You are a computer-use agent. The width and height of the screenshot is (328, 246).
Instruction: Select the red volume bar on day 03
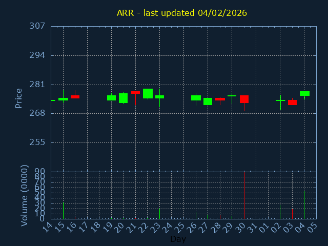292,214
